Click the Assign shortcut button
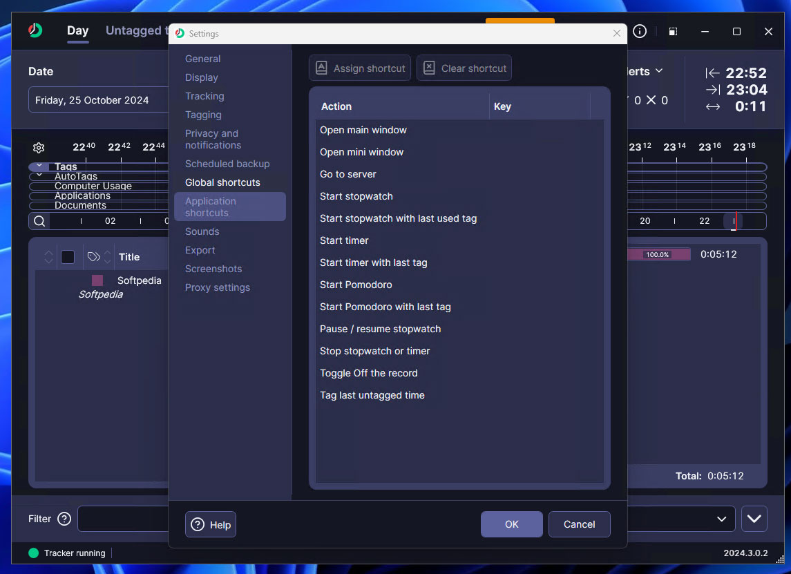Screen dimensions: 791x574 point(360,68)
